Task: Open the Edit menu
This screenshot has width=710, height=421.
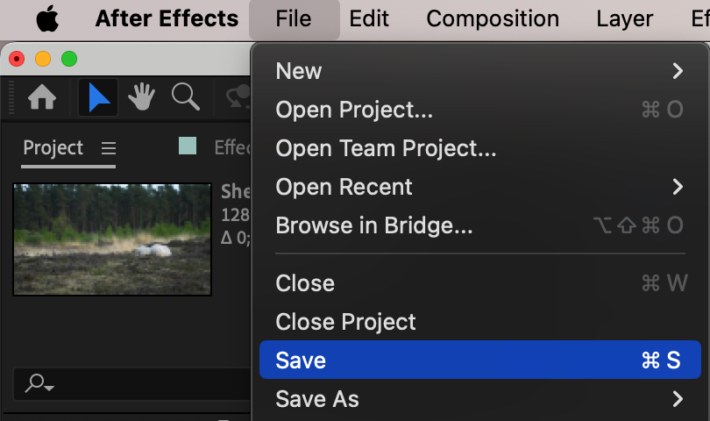Action: click(369, 18)
